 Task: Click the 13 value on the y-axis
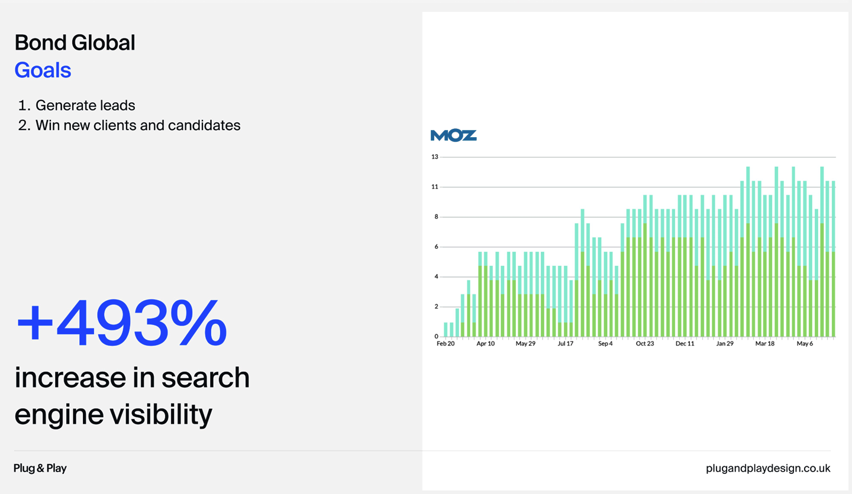click(435, 157)
